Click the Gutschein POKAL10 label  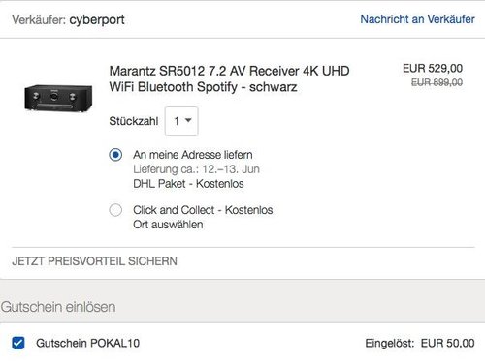pyautogui.click(x=88, y=343)
